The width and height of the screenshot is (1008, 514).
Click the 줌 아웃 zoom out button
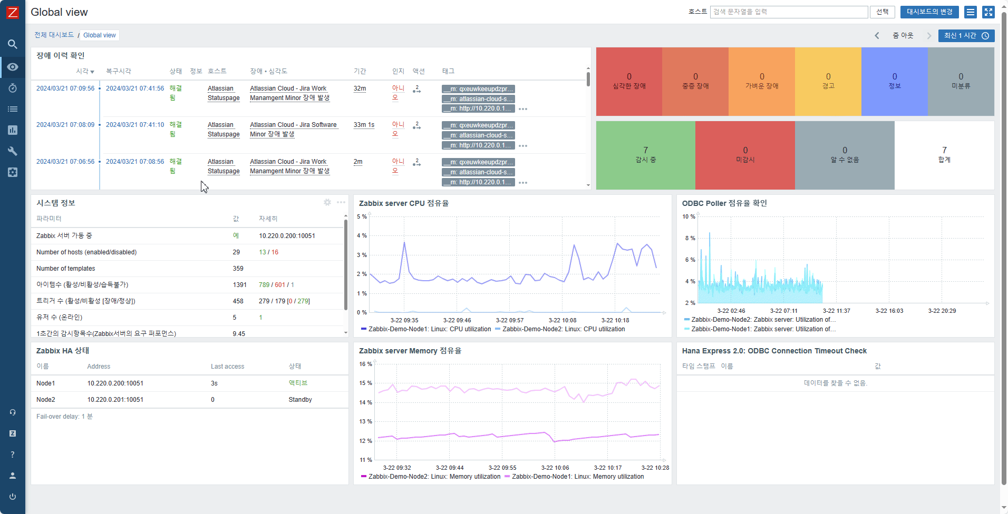pos(903,36)
